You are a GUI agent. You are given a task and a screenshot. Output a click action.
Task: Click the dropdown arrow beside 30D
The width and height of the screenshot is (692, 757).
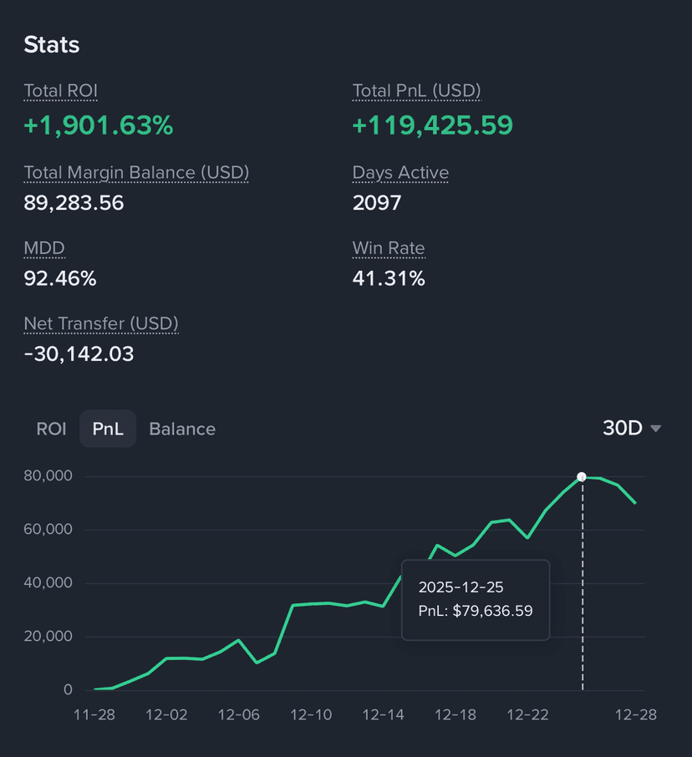(655, 429)
